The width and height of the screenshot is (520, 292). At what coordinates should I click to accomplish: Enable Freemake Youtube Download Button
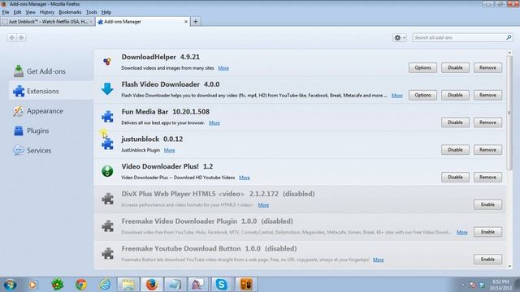click(487, 260)
